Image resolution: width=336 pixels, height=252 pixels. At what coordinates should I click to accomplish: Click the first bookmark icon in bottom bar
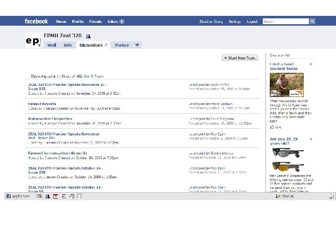(x=39, y=196)
